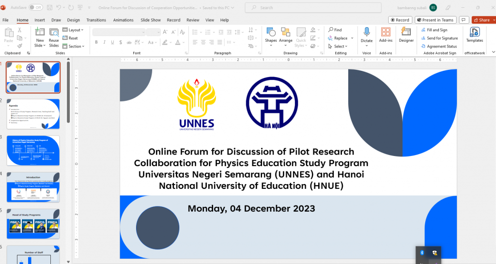
Task: Click the Arrange icon
Action: pos(286,32)
